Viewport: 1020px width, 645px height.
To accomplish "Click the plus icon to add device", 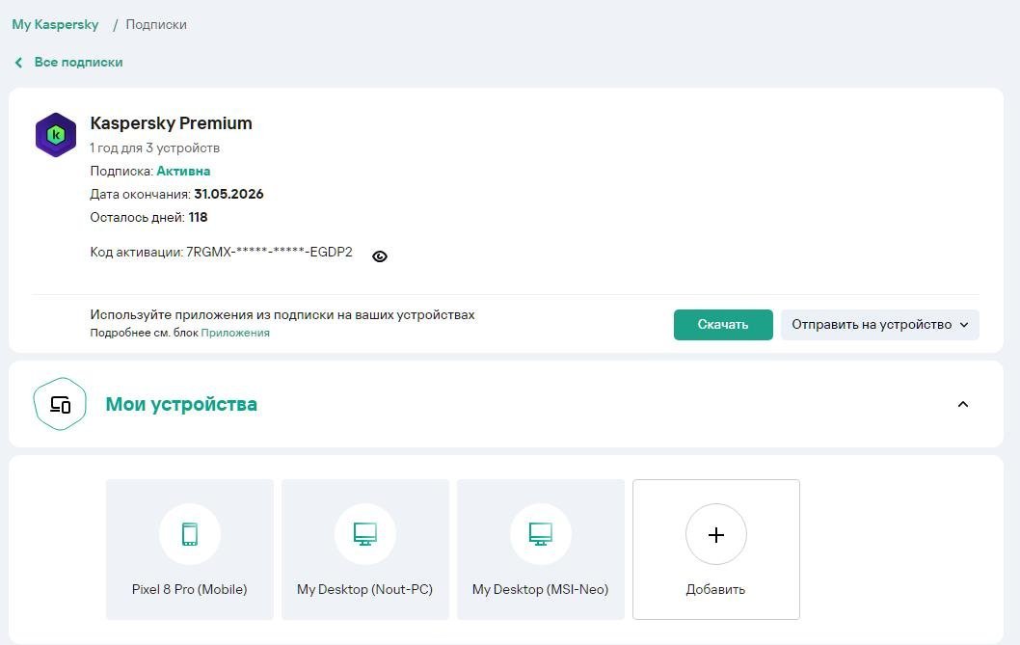I will [x=716, y=534].
